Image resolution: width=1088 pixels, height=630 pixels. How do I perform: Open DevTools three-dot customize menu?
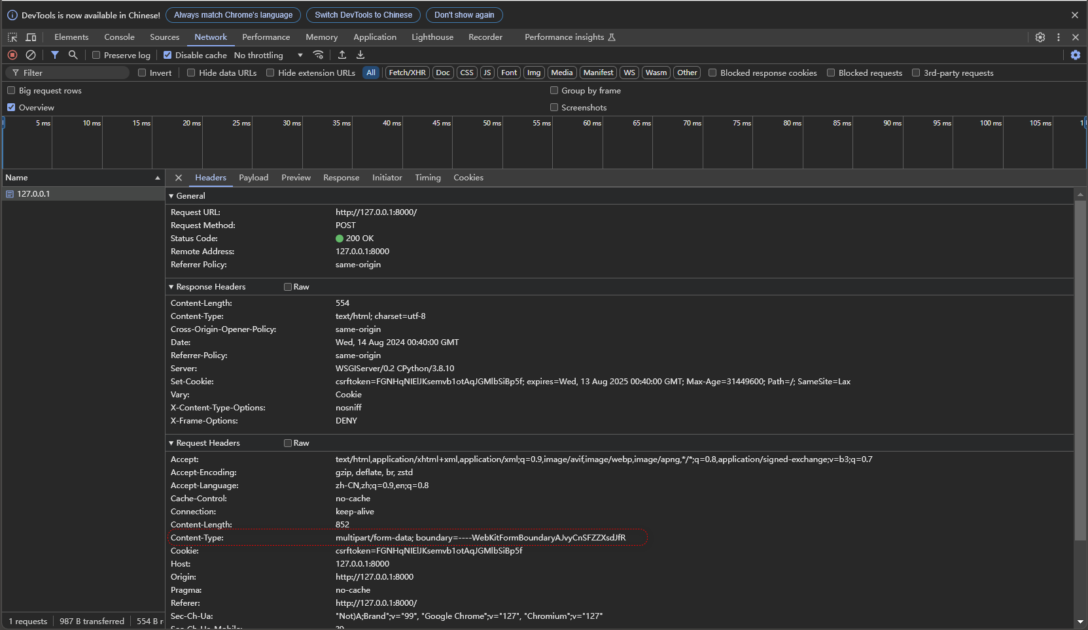1059,37
